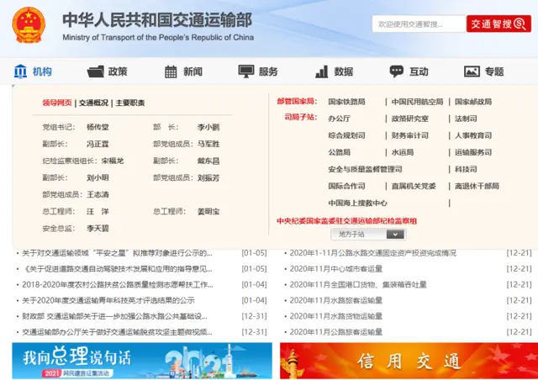The image size is (538, 380).
Task: Open 杨传堂 leader page
Action: (x=98, y=127)
